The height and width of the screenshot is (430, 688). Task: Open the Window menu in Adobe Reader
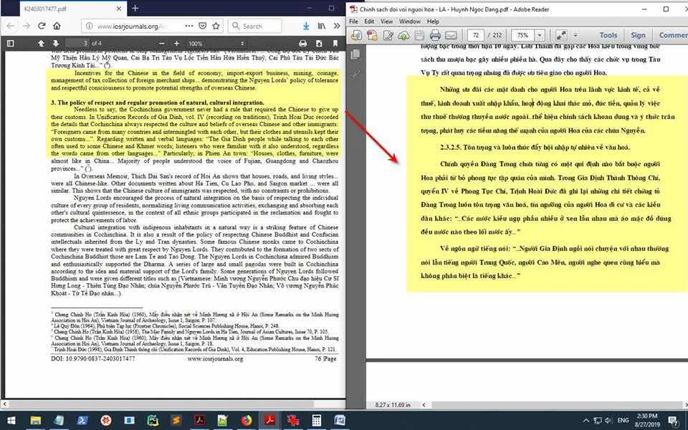410,21
